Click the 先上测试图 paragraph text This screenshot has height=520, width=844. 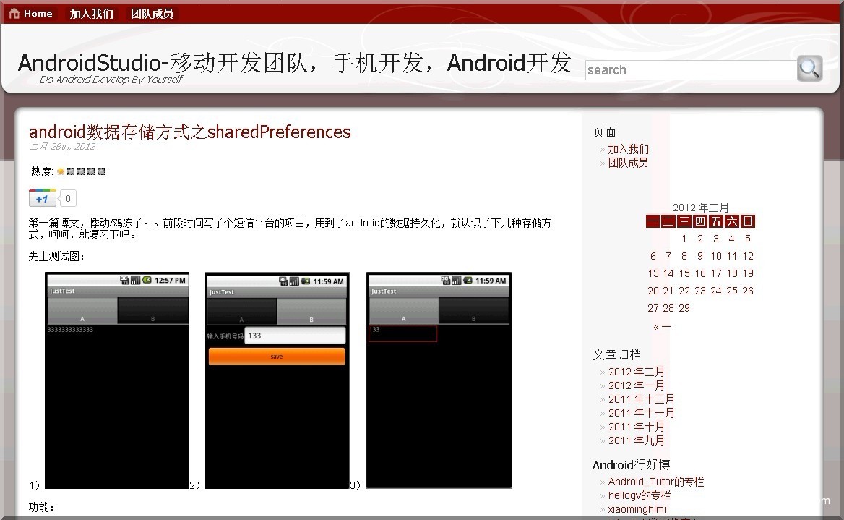click(56, 257)
